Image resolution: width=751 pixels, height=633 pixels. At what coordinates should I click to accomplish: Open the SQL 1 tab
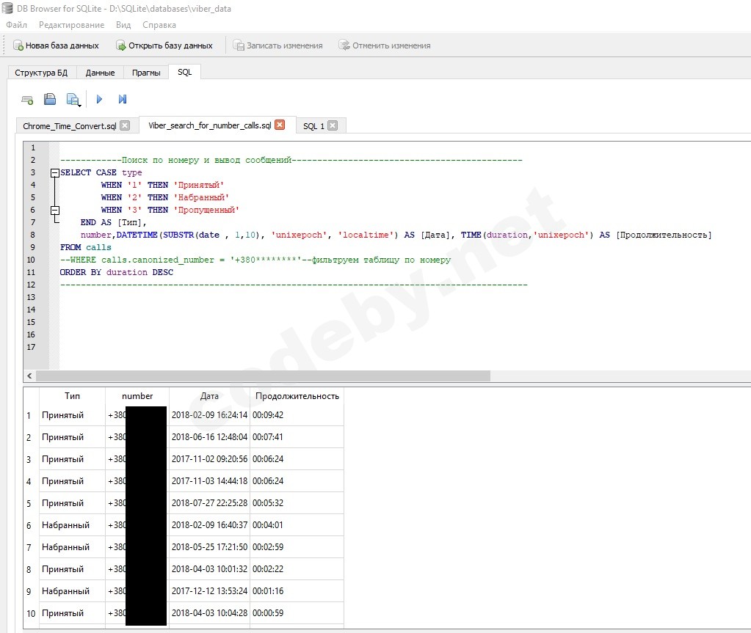313,126
